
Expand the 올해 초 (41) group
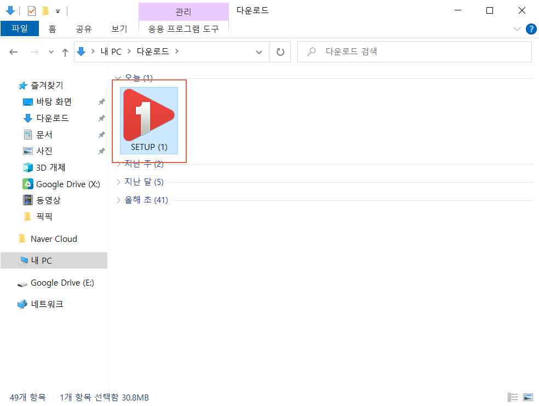point(119,200)
